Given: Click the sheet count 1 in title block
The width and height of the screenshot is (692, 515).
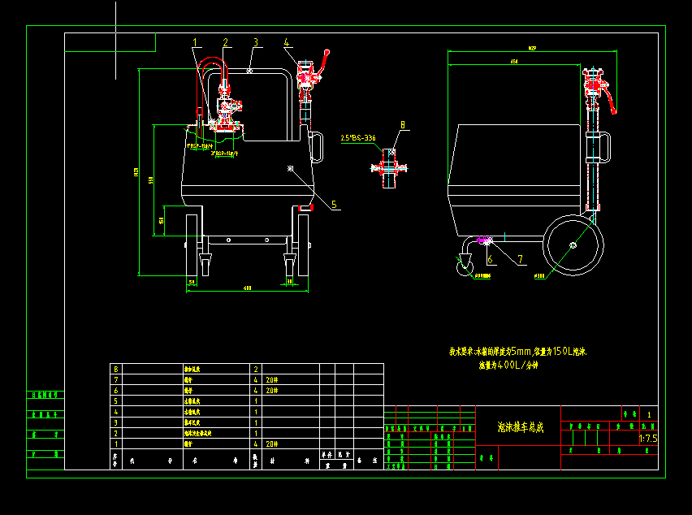Looking at the screenshot, I should click(x=649, y=415).
